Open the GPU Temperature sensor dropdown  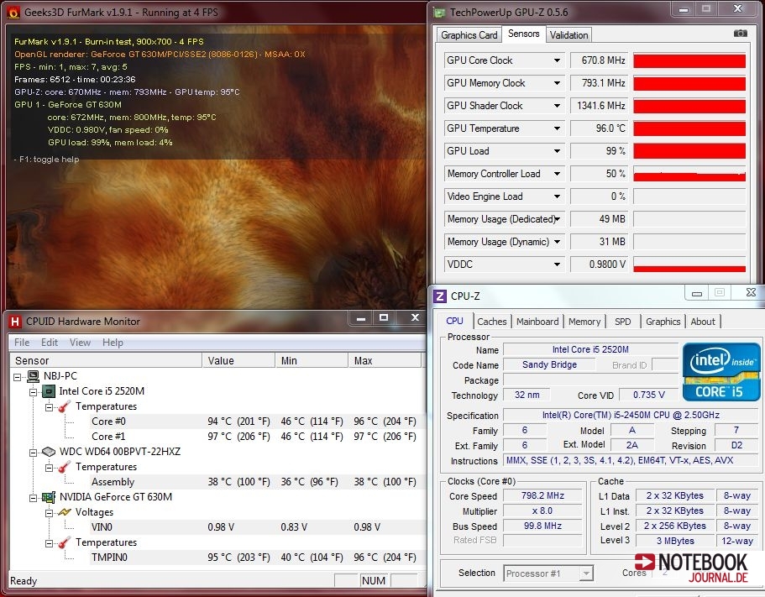[x=557, y=128]
